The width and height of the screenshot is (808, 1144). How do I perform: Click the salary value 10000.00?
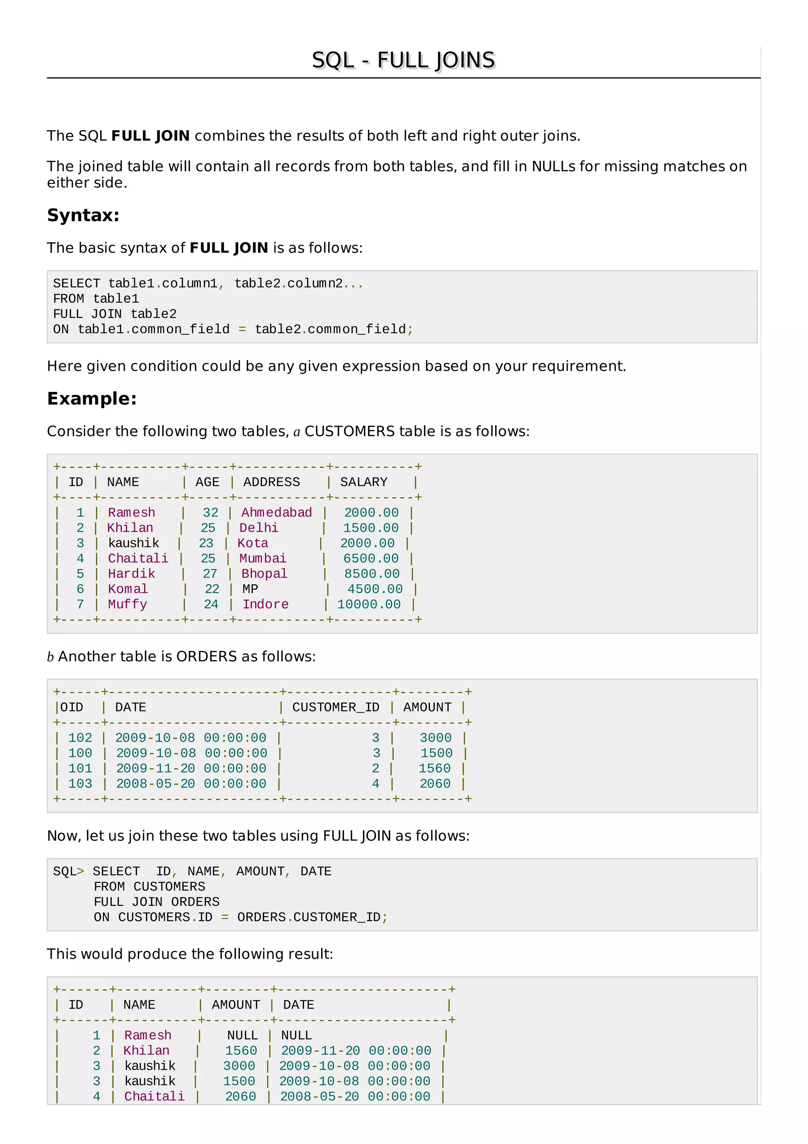[x=368, y=604]
